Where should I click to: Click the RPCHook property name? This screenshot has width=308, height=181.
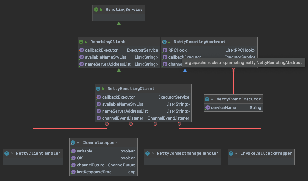(x=178, y=50)
